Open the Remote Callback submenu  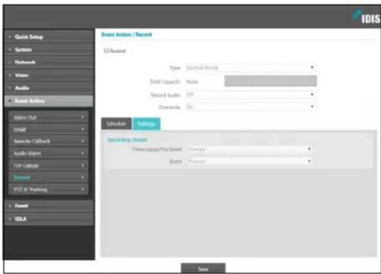click(x=49, y=141)
